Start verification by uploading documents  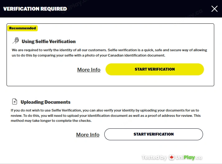tap(154, 134)
